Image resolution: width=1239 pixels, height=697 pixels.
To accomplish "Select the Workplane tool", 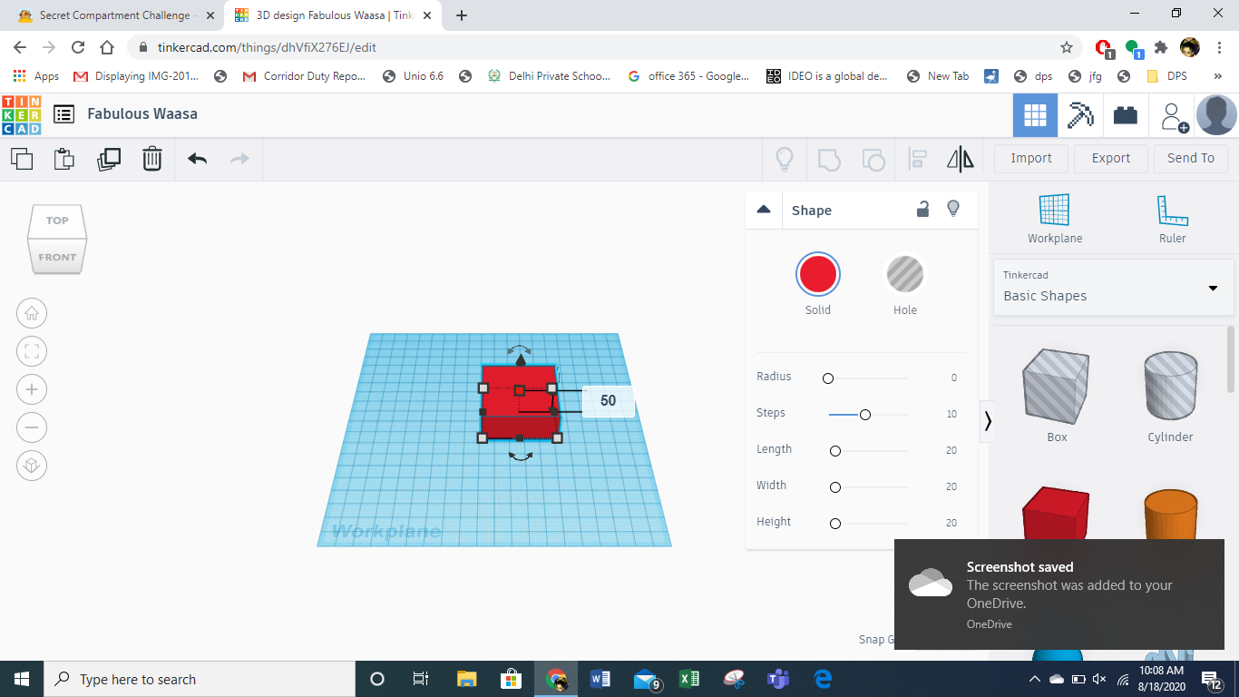I will click(x=1055, y=219).
